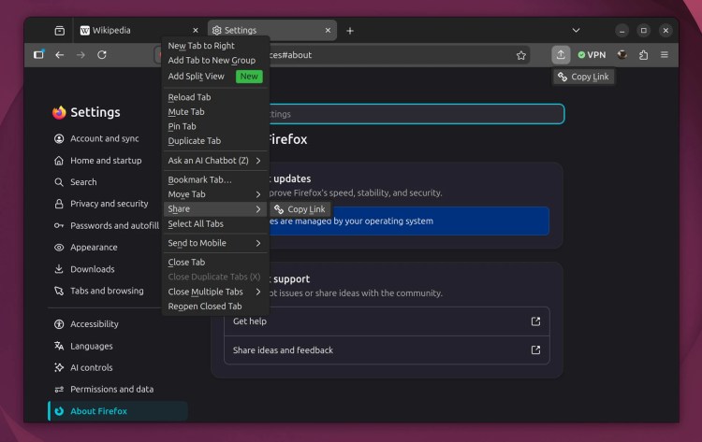Click the Firefox logo beside Settings
Image resolution: width=702 pixels, height=442 pixels.
(59, 112)
